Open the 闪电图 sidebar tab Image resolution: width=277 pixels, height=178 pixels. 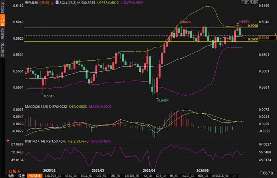[x=2, y=34]
